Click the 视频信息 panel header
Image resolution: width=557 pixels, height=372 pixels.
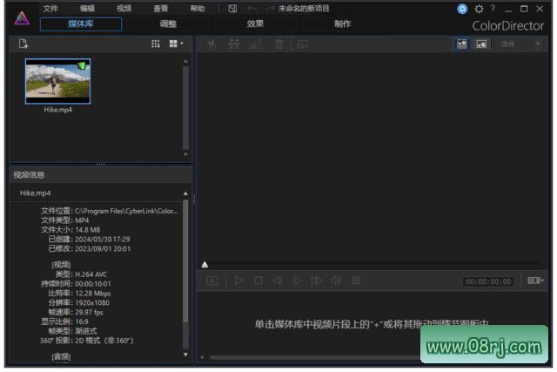click(101, 174)
